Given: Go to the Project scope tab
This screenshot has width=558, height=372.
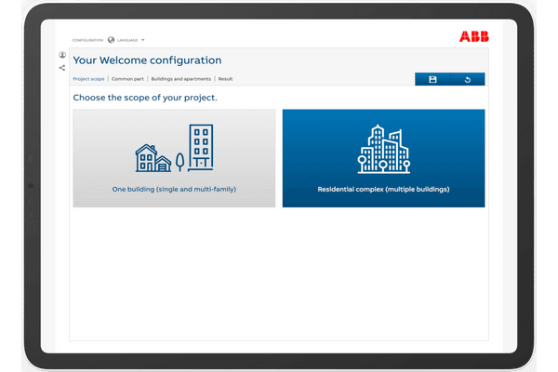Looking at the screenshot, I should pos(88,79).
